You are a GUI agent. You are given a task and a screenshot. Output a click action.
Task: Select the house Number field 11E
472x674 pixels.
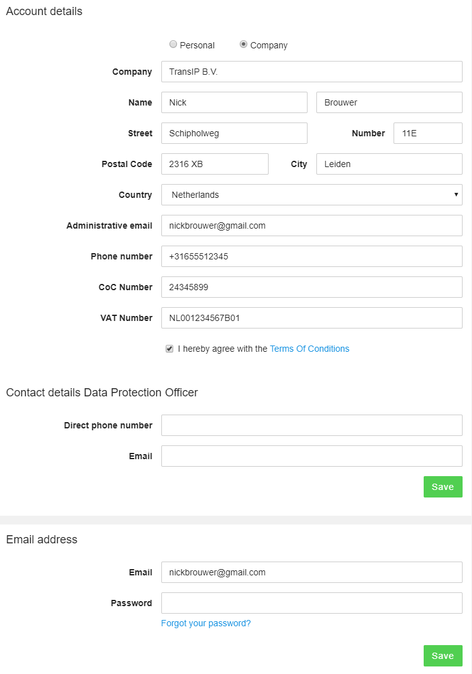pos(428,133)
